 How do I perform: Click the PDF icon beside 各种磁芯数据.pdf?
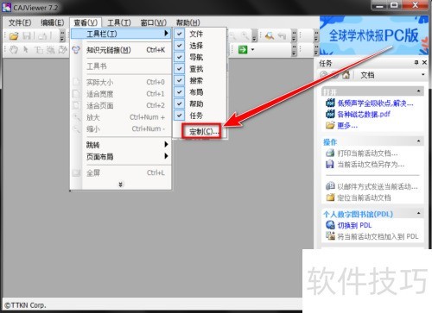pyautogui.click(x=330, y=114)
